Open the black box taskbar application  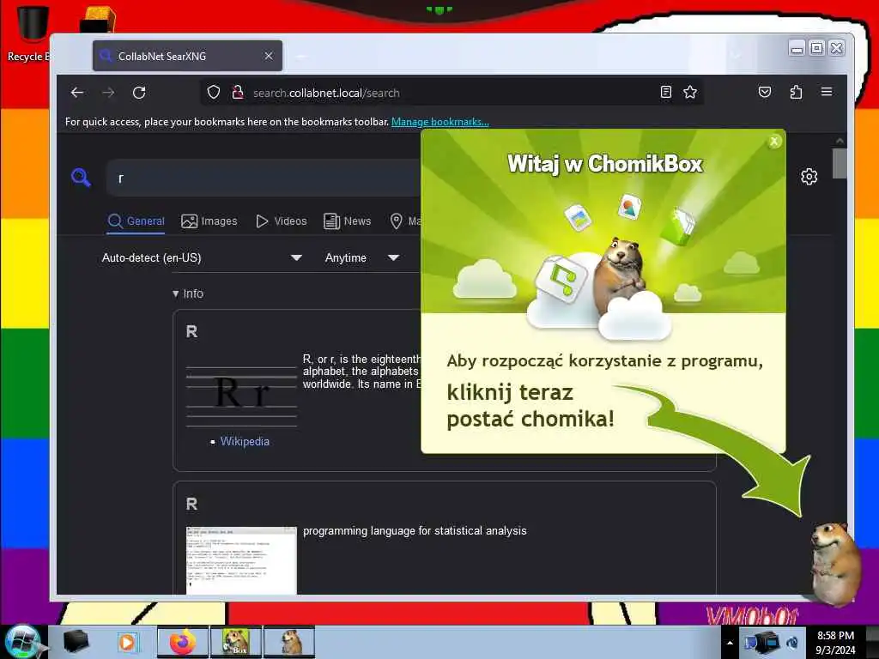[x=76, y=642]
